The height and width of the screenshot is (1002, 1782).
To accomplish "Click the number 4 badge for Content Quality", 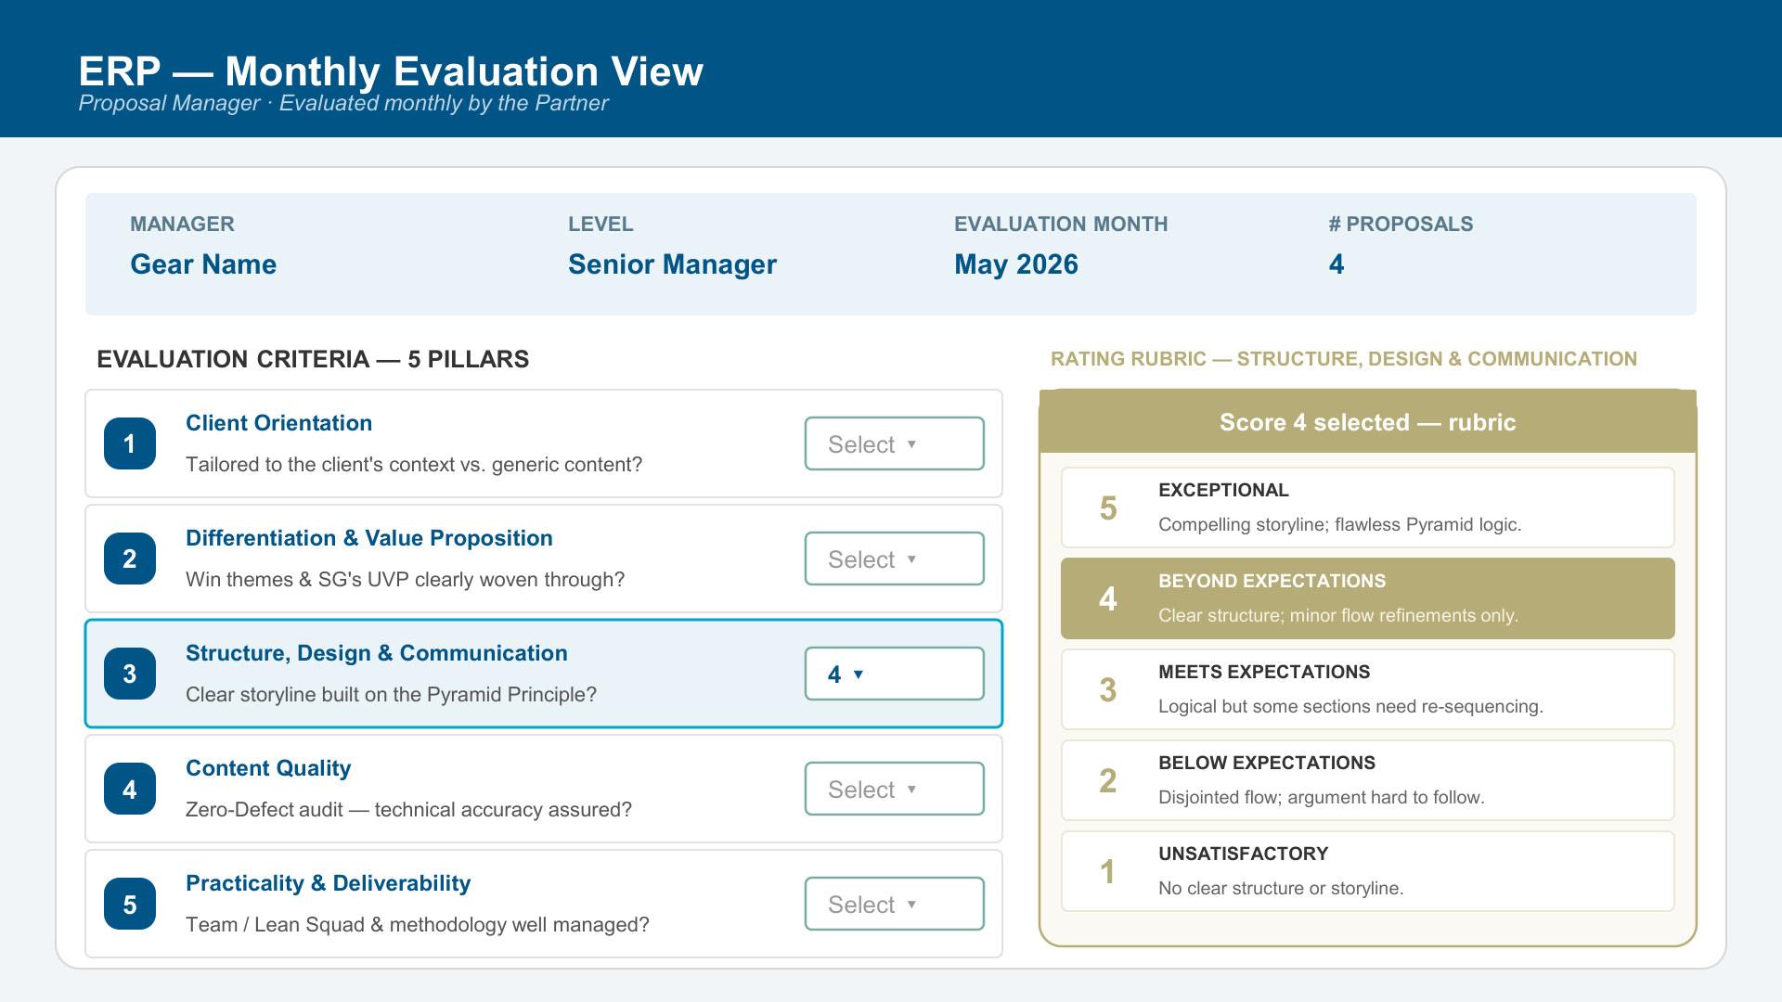I will coord(130,789).
